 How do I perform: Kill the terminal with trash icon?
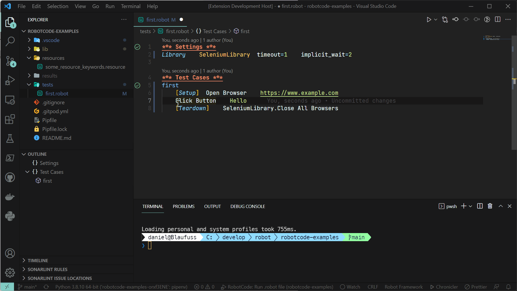490,206
